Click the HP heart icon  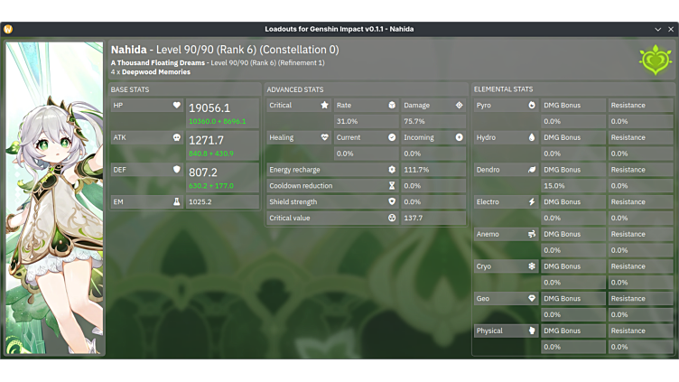tap(177, 106)
